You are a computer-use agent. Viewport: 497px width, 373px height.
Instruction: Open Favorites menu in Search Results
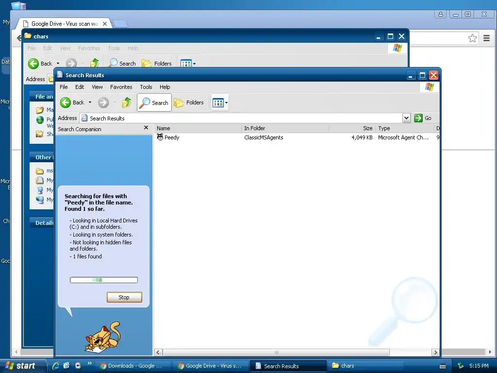click(121, 87)
